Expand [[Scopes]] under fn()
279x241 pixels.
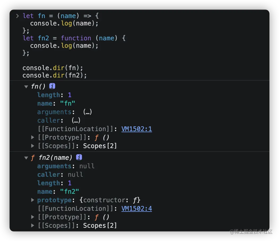pos(33,146)
